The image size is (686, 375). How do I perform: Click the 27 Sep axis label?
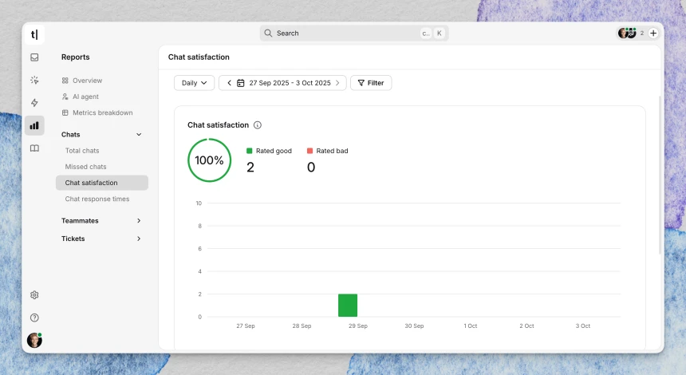click(x=246, y=326)
